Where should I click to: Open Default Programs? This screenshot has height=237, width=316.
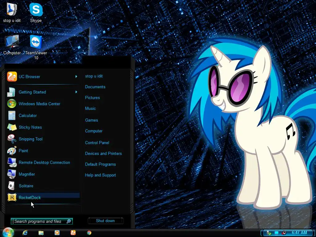click(100, 164)
